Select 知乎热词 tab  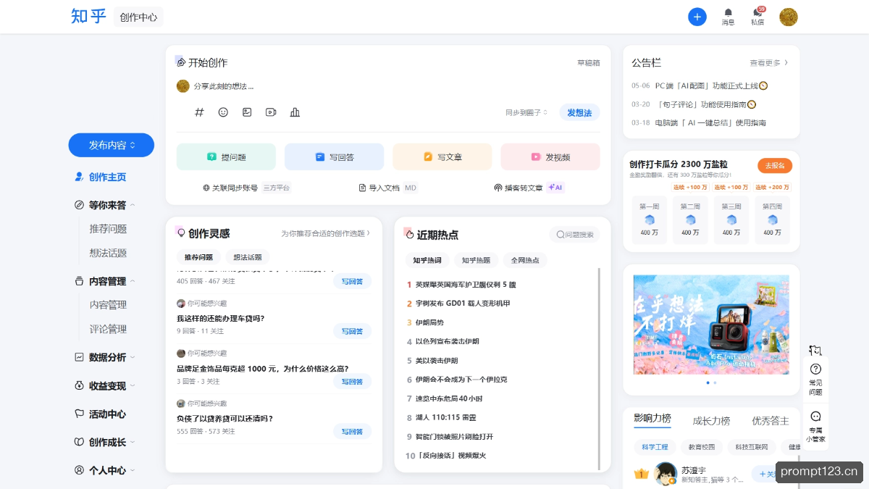[x=427, y=260]
